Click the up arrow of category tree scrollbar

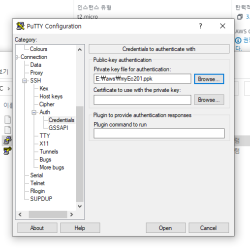pos(80,49)
